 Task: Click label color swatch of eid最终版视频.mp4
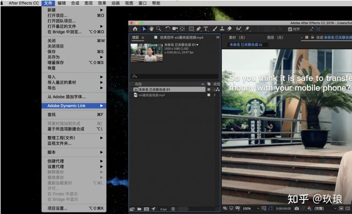click(x=209, y=95)
